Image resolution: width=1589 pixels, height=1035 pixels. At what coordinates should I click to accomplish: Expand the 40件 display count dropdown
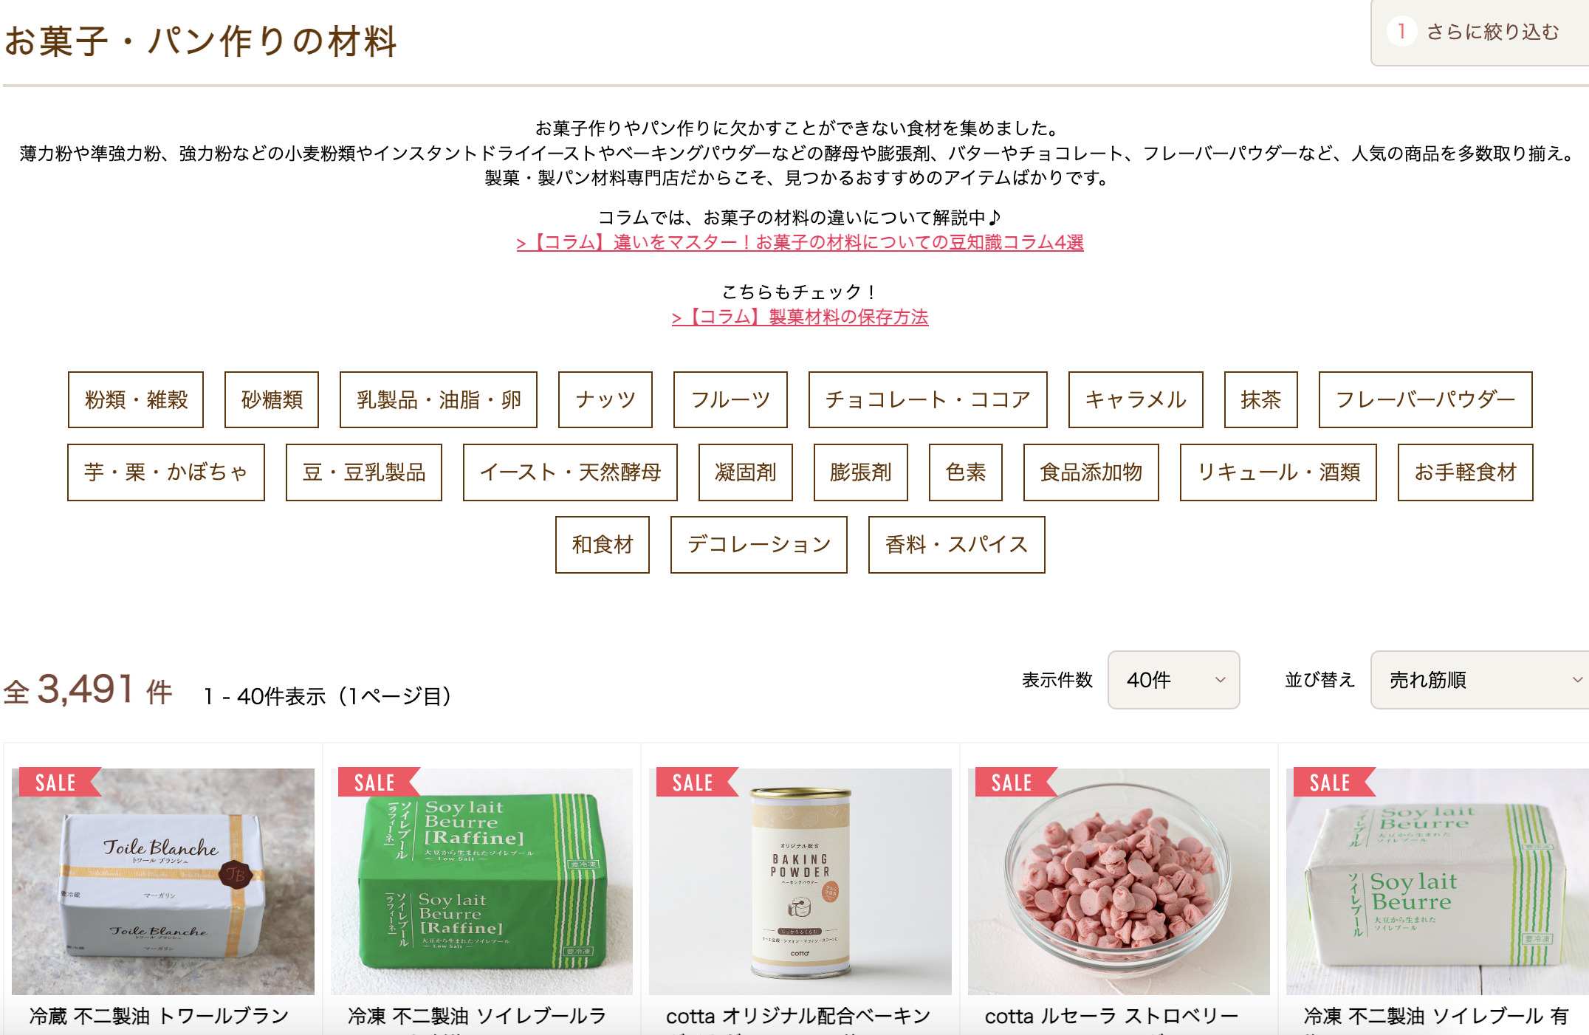pos(1174,680)
